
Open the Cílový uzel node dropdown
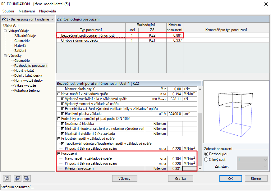click(x=252, y=160)
